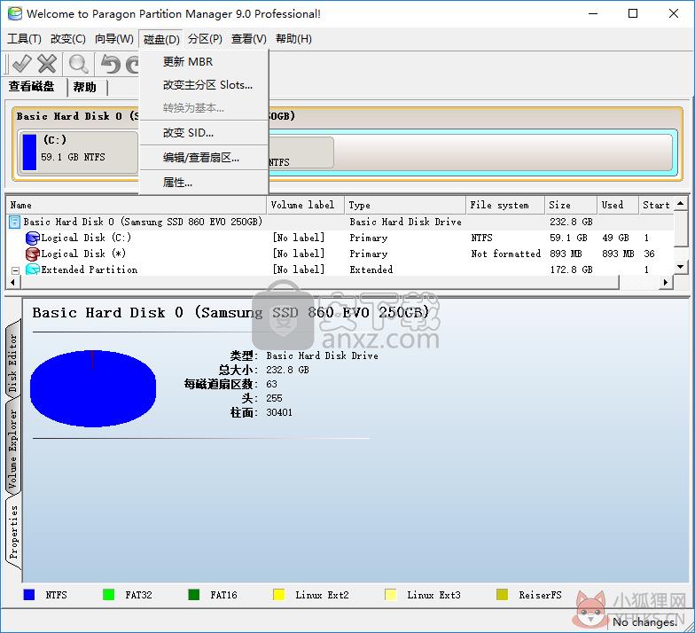The image size is (695, 633).
Task: Apply pending changes with the checkmark icon
Action: [x=21, y=64]
